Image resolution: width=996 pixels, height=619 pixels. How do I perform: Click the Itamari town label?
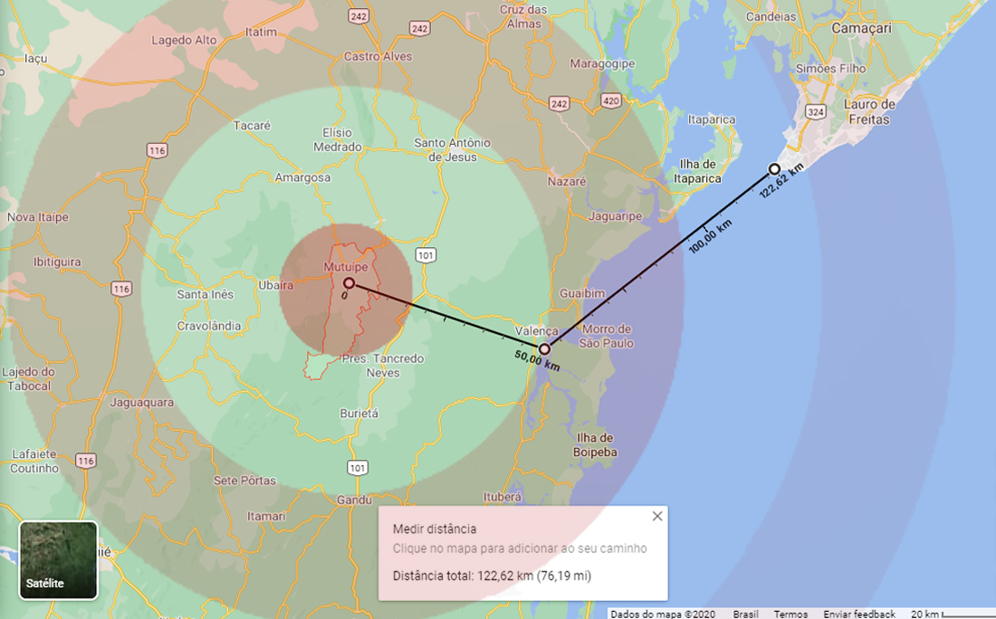point(266,516)
